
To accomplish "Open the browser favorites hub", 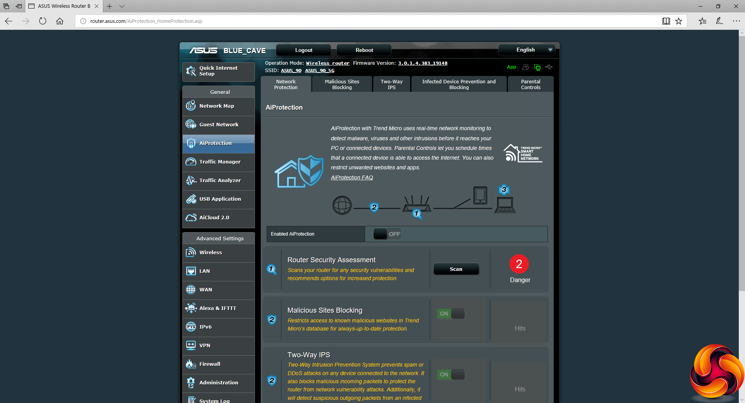I will click(702, 21).
